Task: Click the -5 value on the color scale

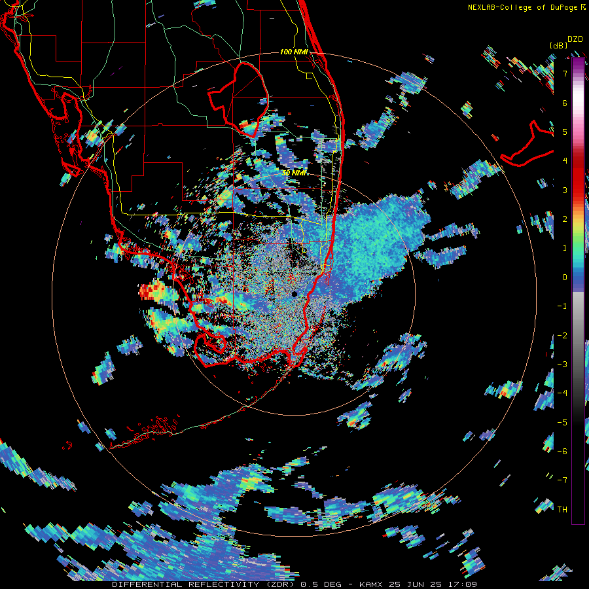Action: pyautogui.click(x=562, y=422)
